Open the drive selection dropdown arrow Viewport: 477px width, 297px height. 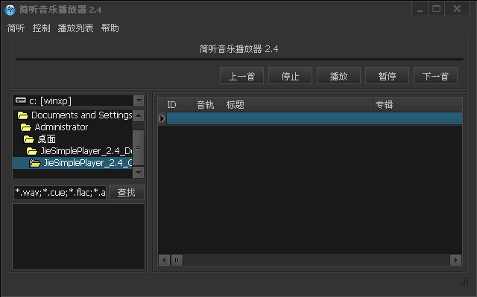point(139,100)
